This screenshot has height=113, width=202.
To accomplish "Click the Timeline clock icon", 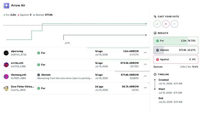I will pyautogui.click(x=155, y=74).
